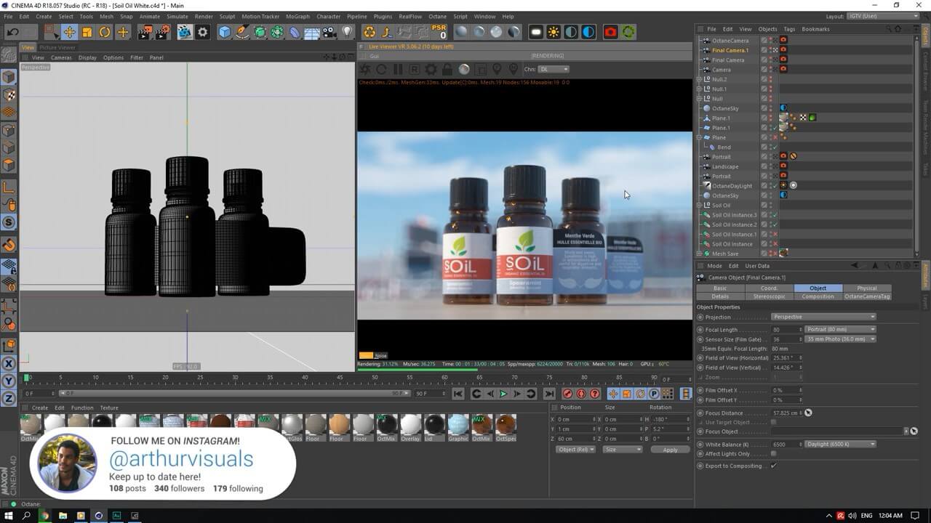931x523 pixels.
Task: Expand the Soil Oil null hierarchy
Action: (x=699, y=205)
